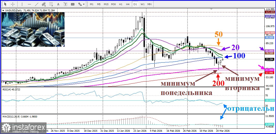Select the text label tool
Viewport: 276px width, 134px height.
pyautogui.click(x=66, y=4)
